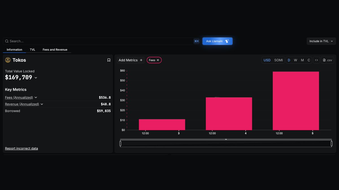Click the Tokos protocol name
This screenshot has width=339, height=190.
(x=19, y=60)
